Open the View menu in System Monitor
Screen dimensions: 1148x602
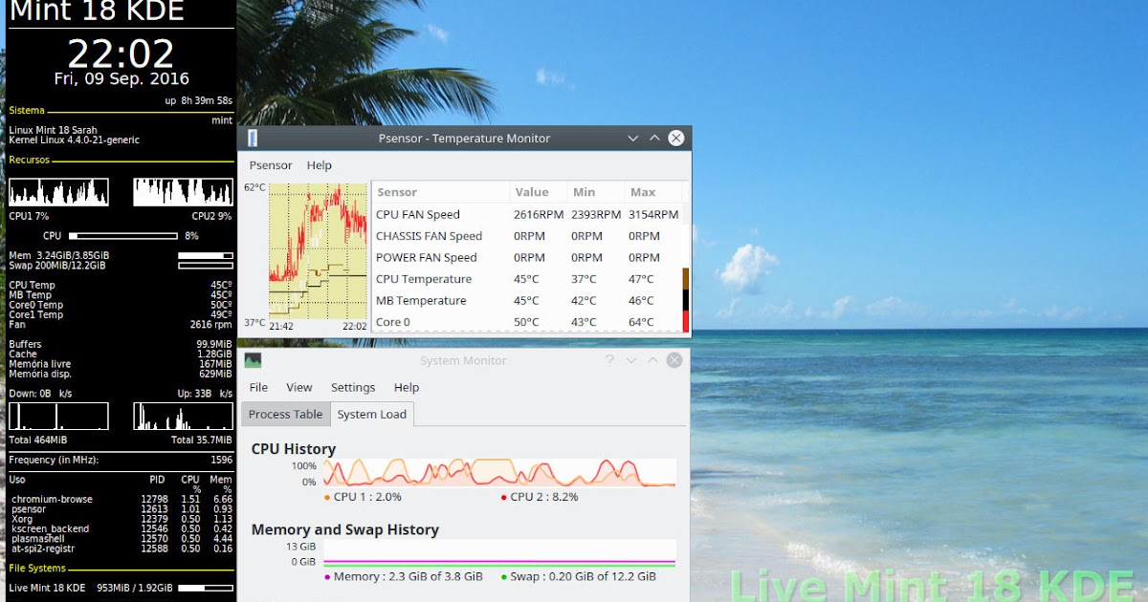tap(298, 387)
